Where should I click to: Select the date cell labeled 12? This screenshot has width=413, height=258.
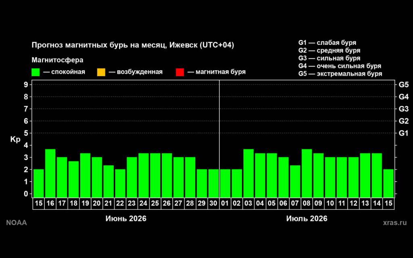[353, 203]
